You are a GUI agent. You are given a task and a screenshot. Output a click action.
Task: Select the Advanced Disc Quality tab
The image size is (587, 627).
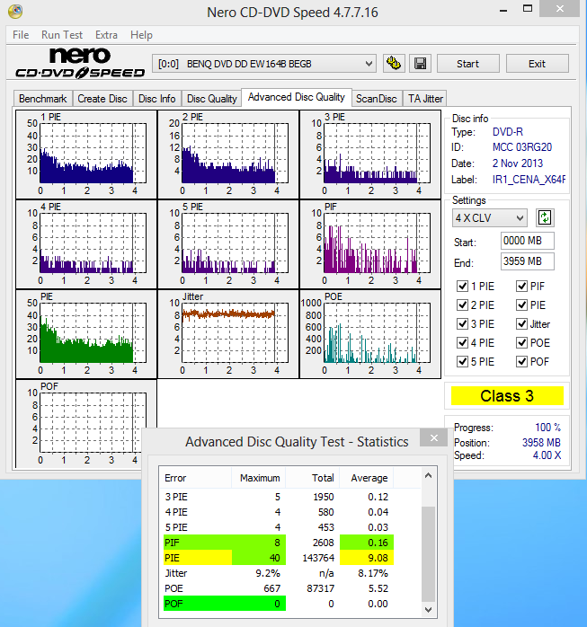coord(297,97)
